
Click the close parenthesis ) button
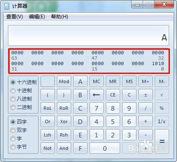tap(64, 95)
